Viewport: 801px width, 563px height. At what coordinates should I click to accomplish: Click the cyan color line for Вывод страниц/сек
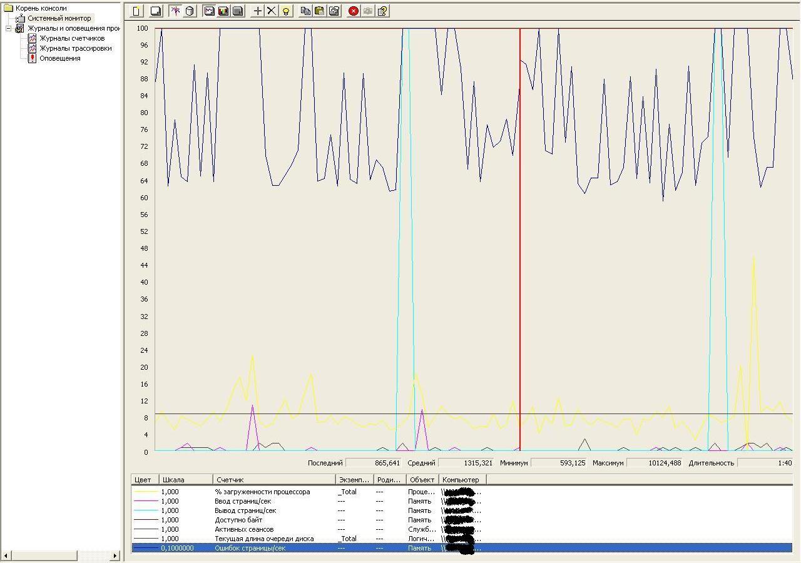click(x=145, y=510)
